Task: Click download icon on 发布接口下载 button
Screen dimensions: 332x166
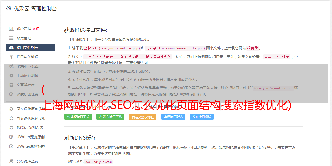Action: click(x=100, y=117)
